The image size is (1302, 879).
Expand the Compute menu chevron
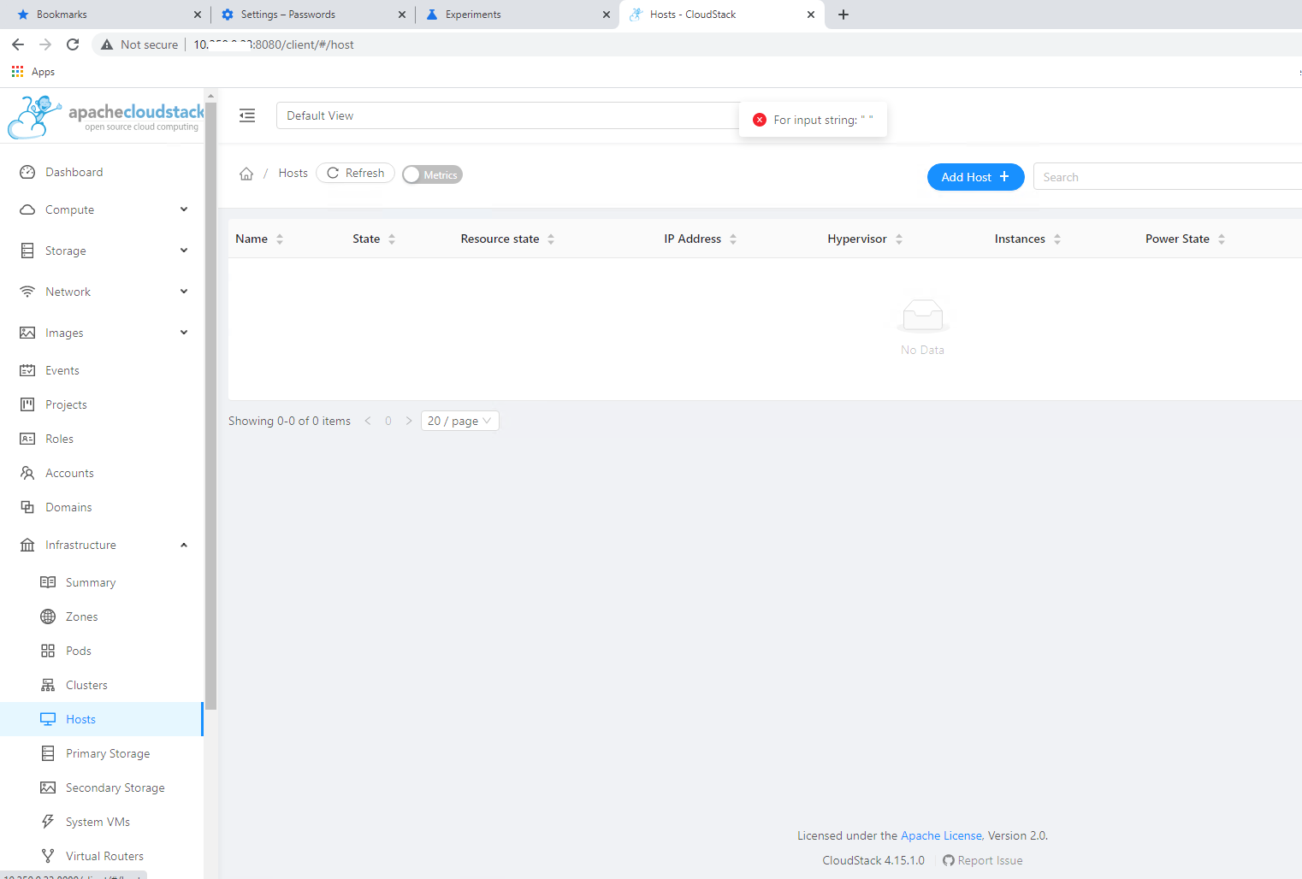coord(184,209)
